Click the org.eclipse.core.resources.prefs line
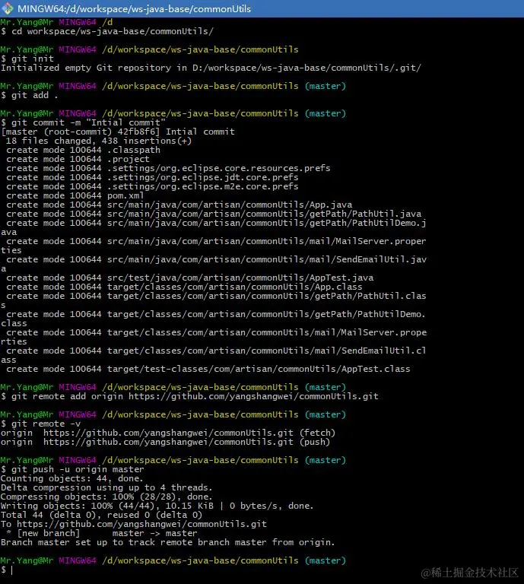The width and height of the screenshot is (524, 584). click(168, 168)
